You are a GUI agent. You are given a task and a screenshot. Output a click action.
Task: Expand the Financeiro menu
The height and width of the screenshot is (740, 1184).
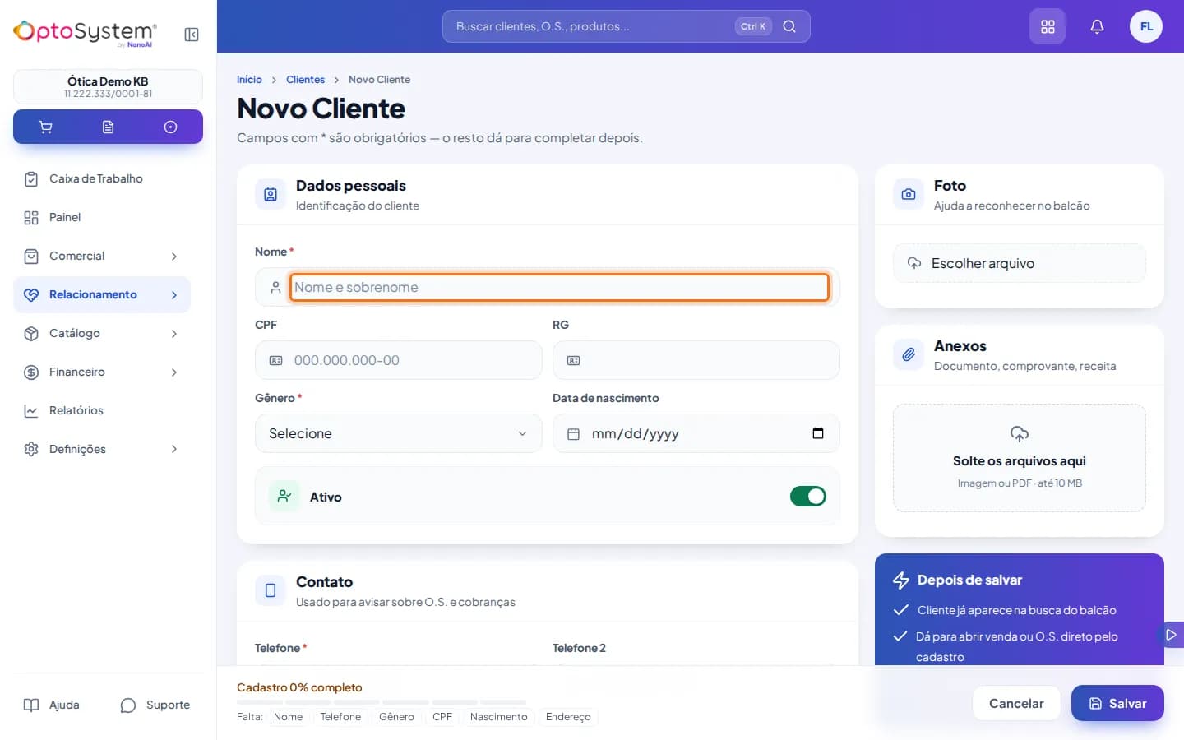coord(102,372)
